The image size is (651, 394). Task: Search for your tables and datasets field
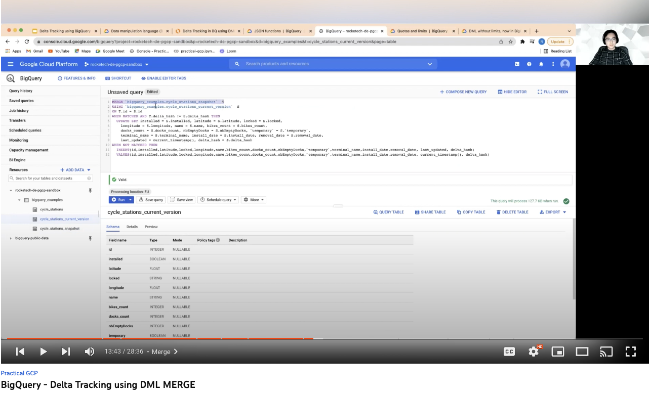tap(51, 178)
